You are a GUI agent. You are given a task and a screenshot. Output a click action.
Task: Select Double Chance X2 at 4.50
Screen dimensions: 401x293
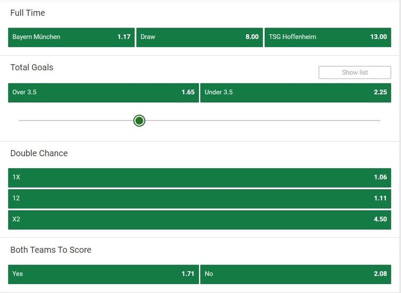coord(199,220)
